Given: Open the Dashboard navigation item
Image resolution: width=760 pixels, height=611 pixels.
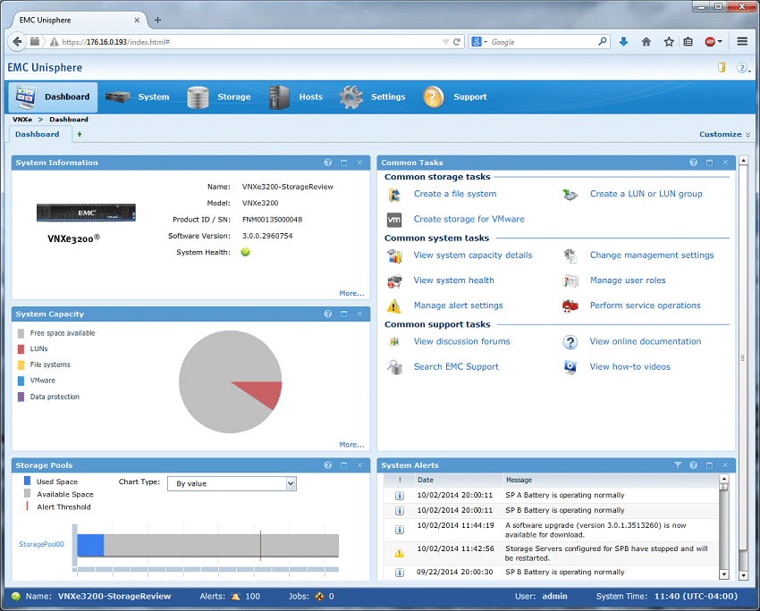Looking at the screenshot, I should click(54, 96).
